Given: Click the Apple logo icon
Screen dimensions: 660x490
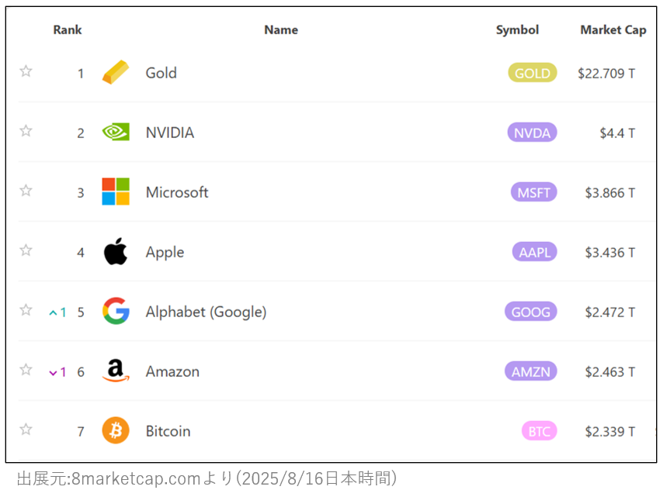Looking at the screenshot, I should coord(116,251).
